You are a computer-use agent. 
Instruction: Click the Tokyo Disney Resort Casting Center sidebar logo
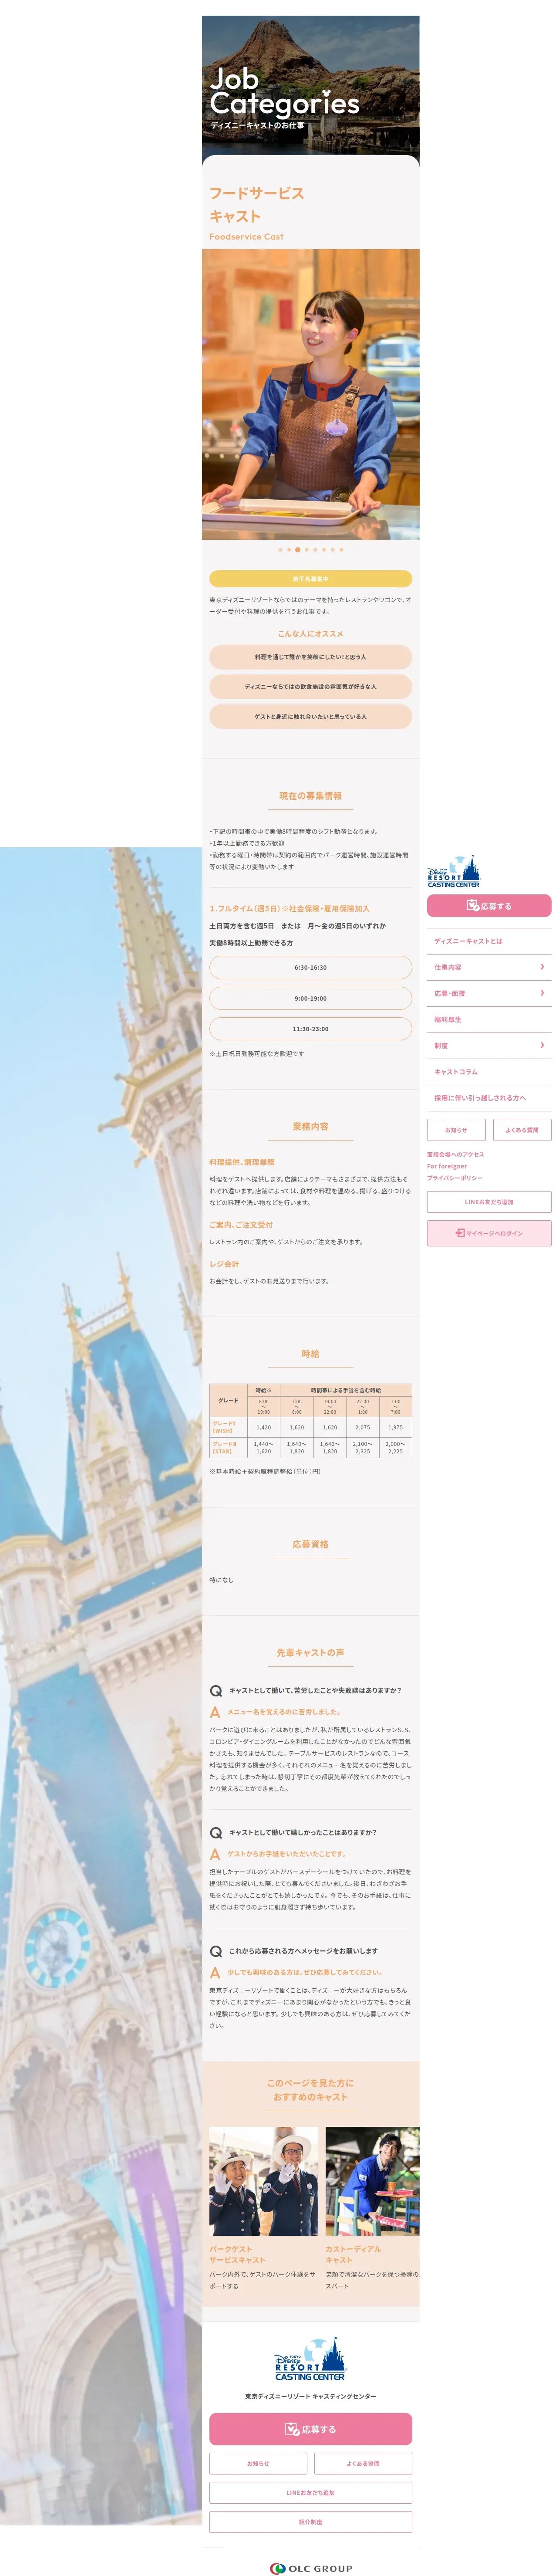click(453, 871)
